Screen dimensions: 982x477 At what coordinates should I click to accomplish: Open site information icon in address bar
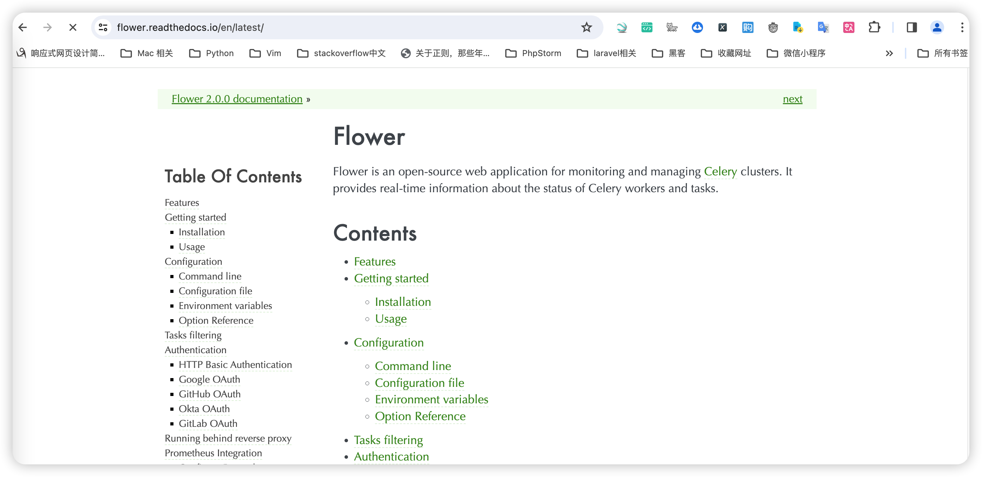tap(103, 27)
